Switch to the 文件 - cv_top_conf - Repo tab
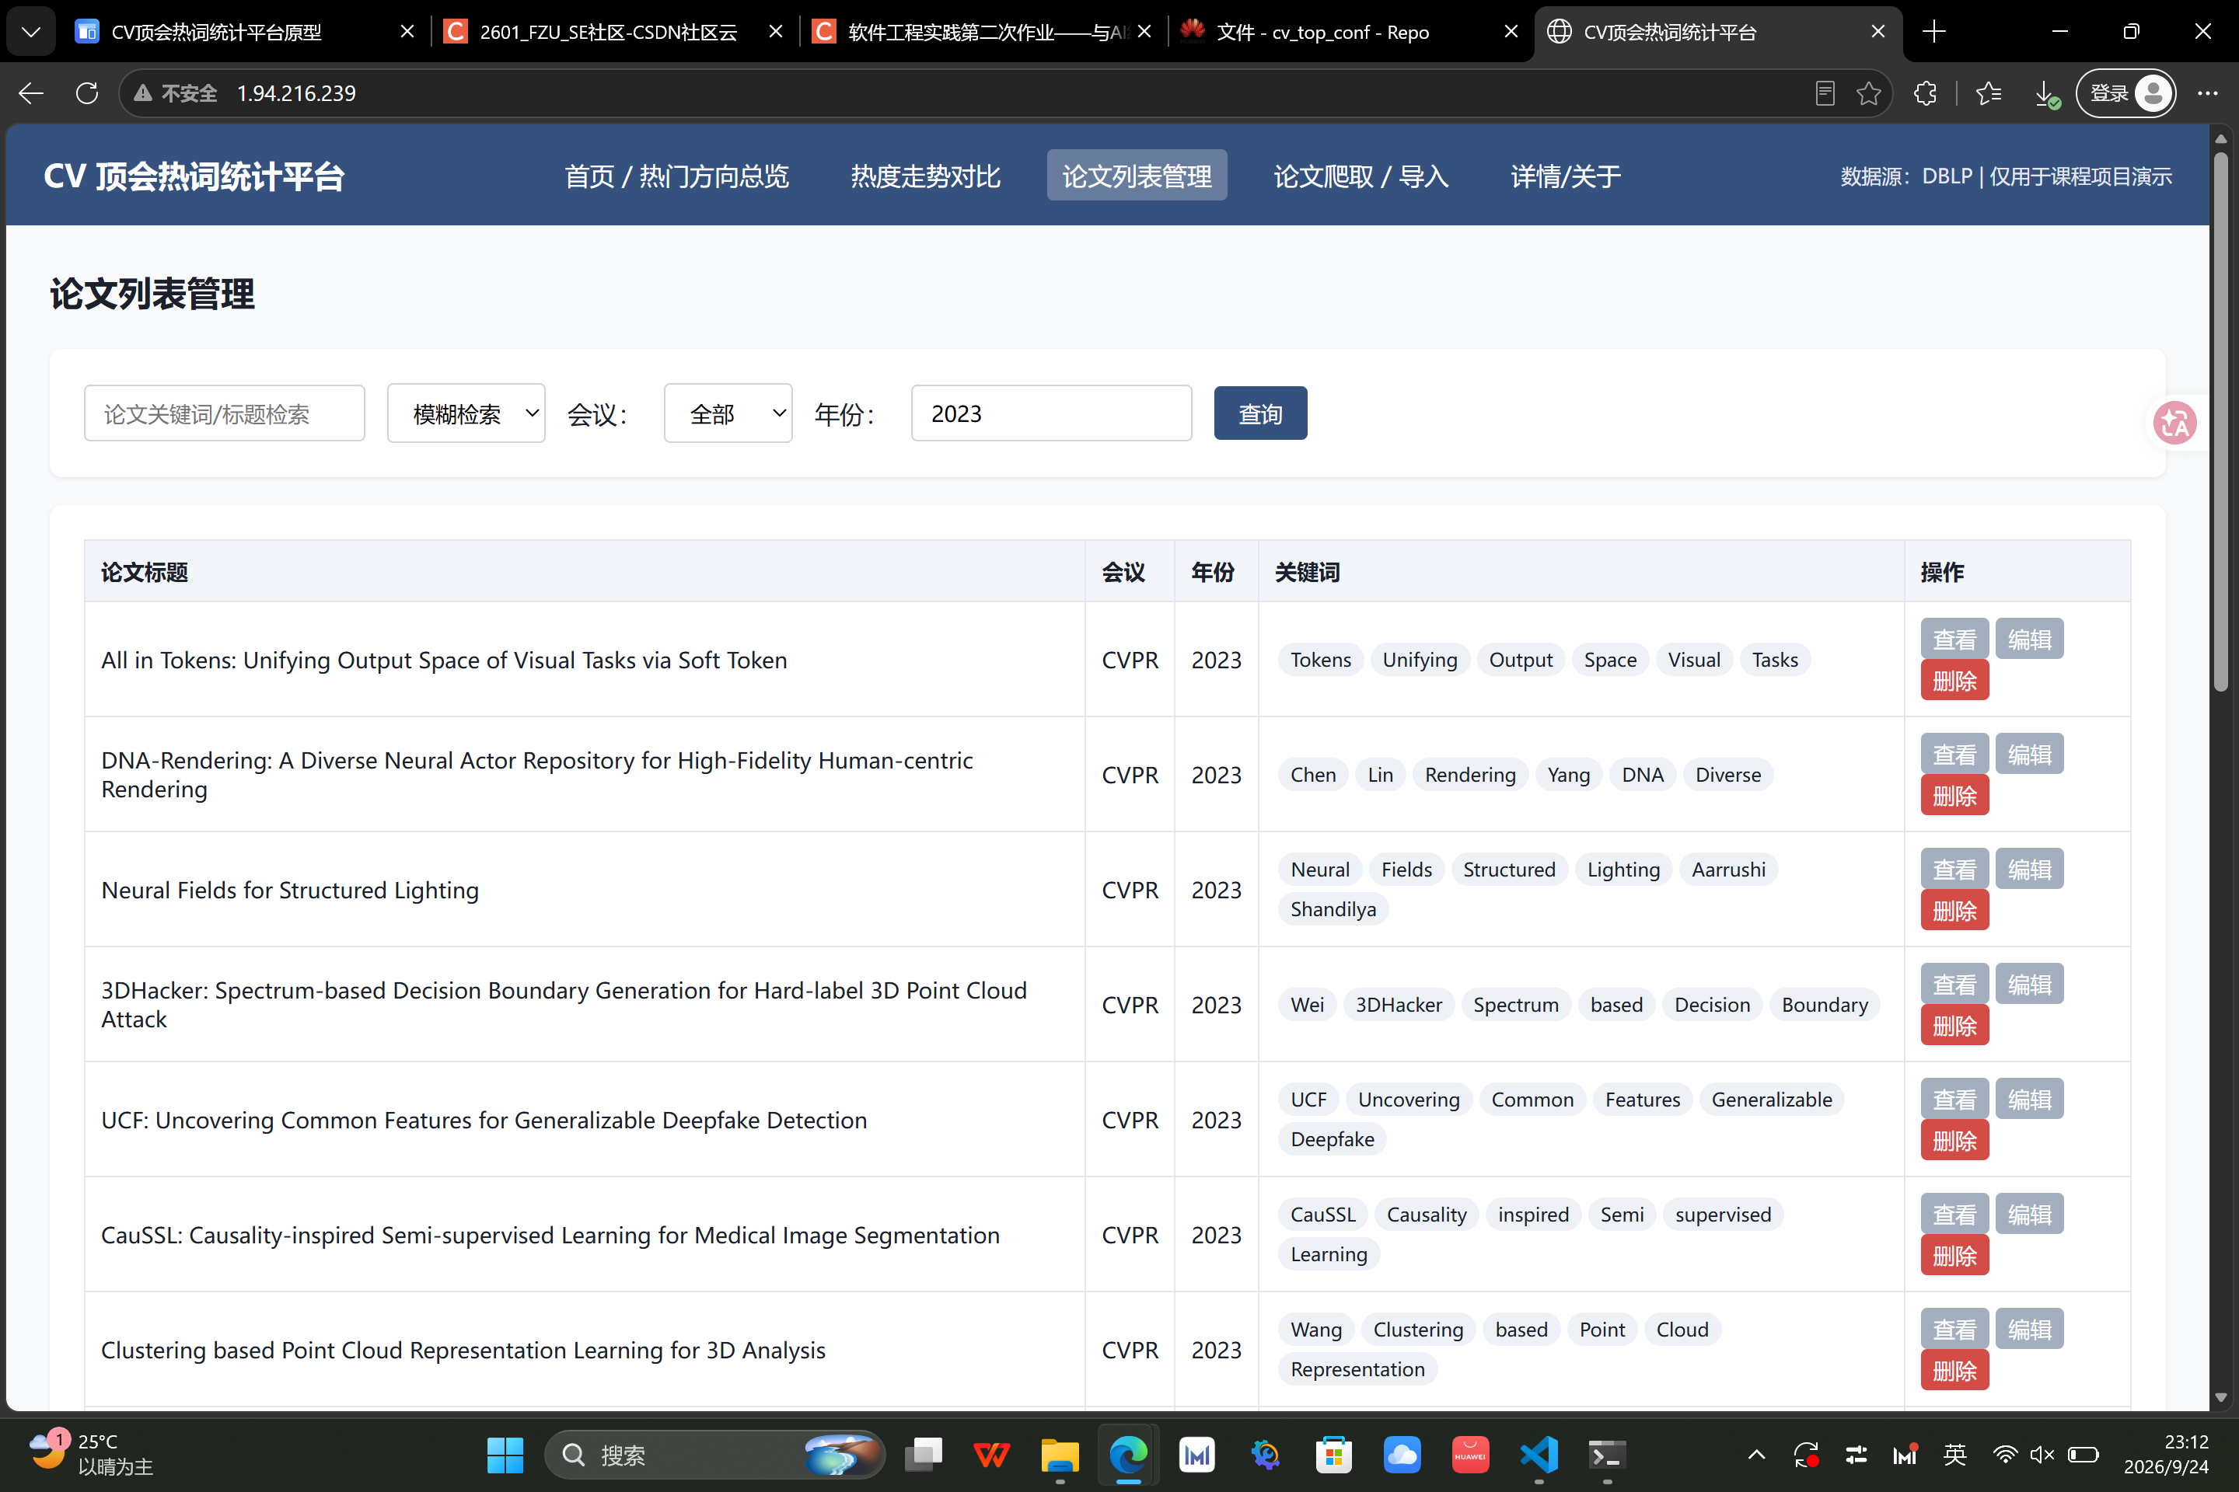This screenshot has width=2239, height=1492. click(1351, 31)
